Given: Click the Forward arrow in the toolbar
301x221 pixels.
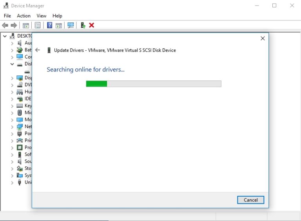Looking at the screenshot, I should pyautogui.click(x=14, y=25).
